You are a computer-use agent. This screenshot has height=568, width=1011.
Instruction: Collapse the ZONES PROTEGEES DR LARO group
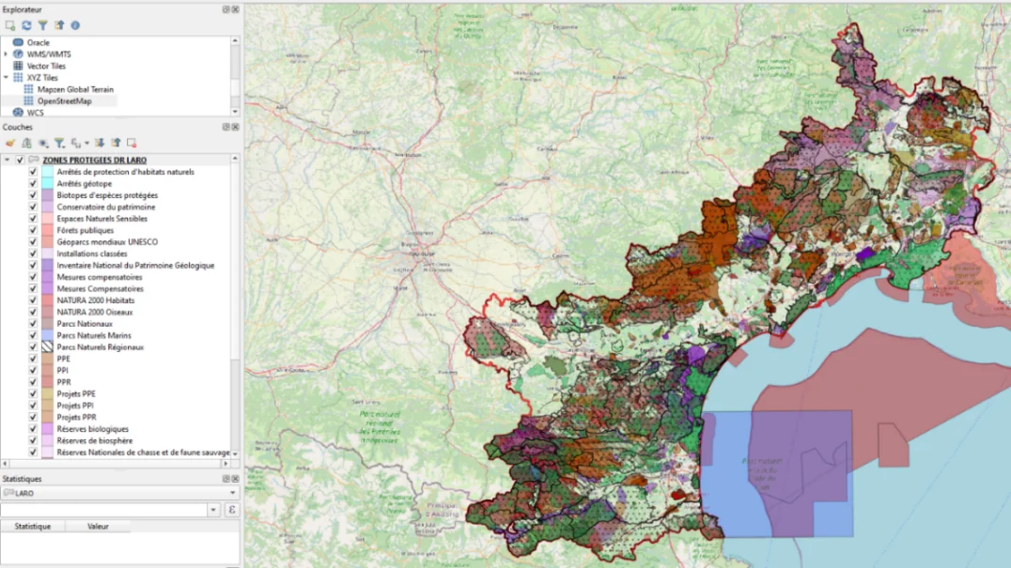(x=8, y=160)
